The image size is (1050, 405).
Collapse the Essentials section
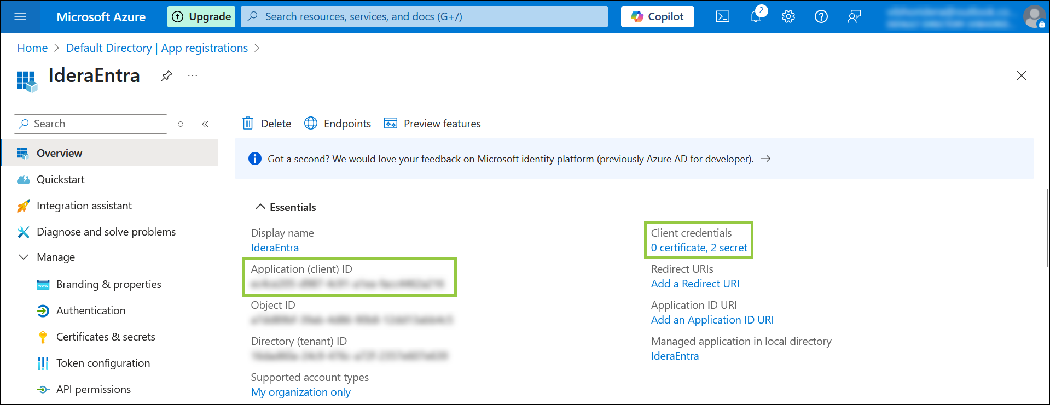260,207
